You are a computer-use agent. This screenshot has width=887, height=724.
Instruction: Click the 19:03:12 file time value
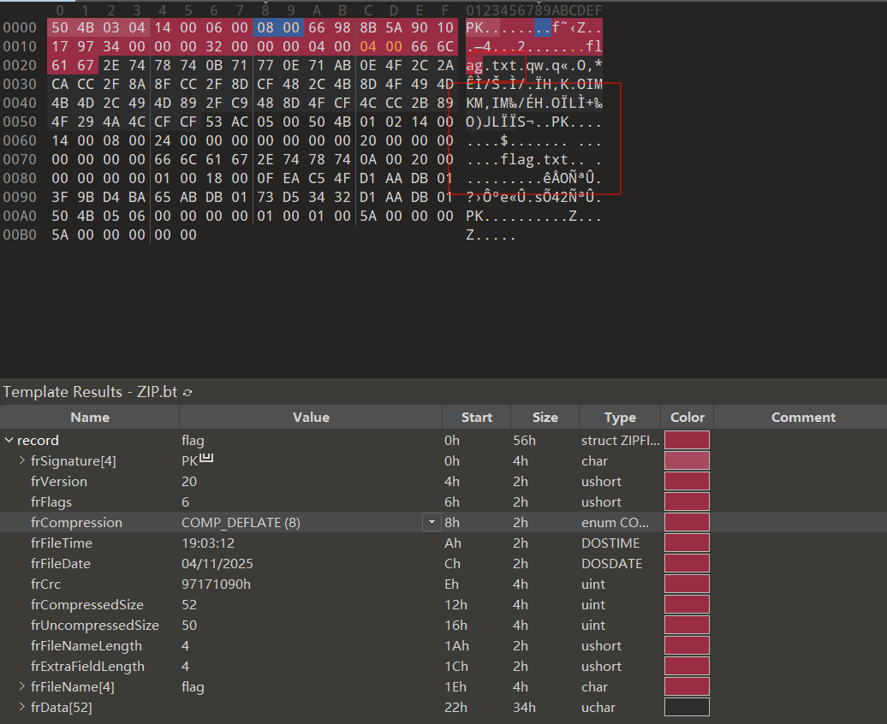pyautogui.click(x=207, y=543)
